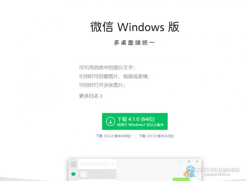Screen dimensions: 246x181
Task: Click the 微信 Windows 版 heading
Action: point(135,27)
